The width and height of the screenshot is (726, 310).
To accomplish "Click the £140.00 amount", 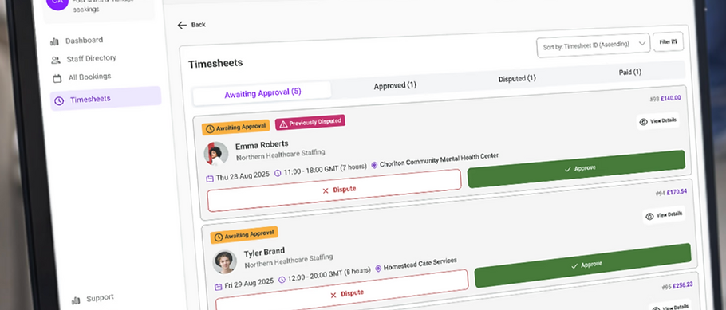I will [670, 98].
